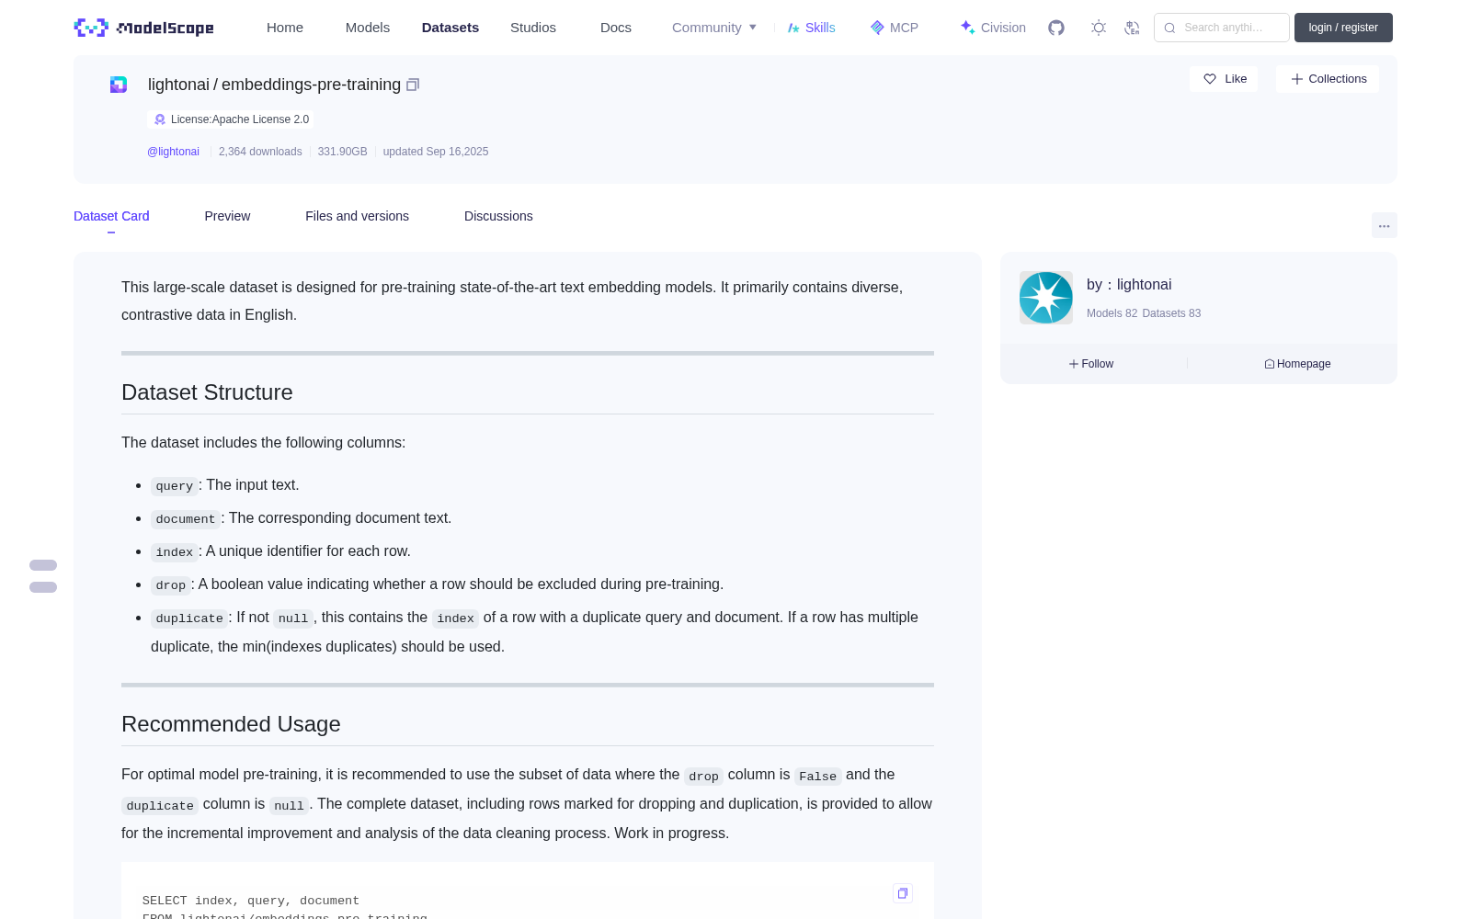The image size is (1471, 919).
Task: Open Civision from the navigation bar
Action: [993, 28]
